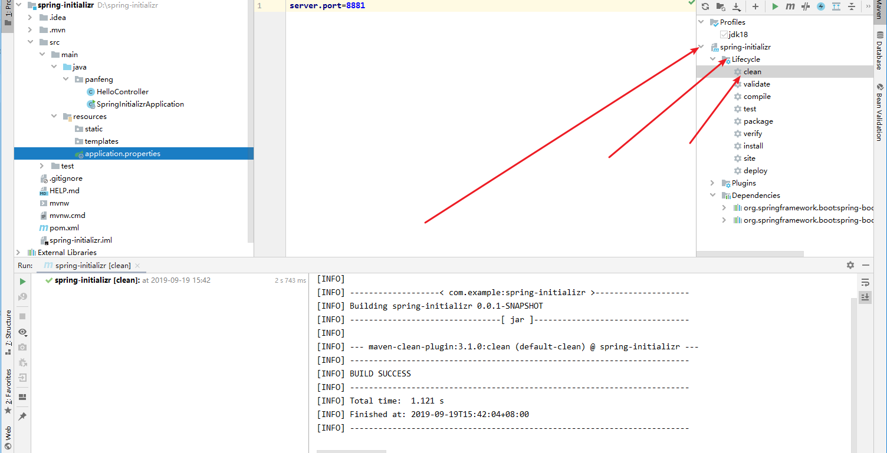Expand the first org.springframework.boot dependency
This screenshot has width=887, height=453.
(724, 208)
